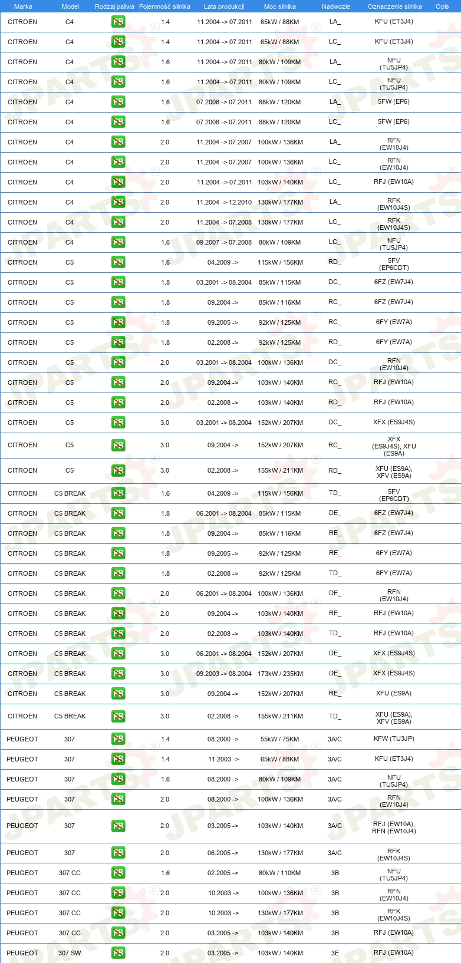This screenshot has width=461, height=963.
Task: Click the Rodzaj paliwa column header
Action: (x=114, y=6)
